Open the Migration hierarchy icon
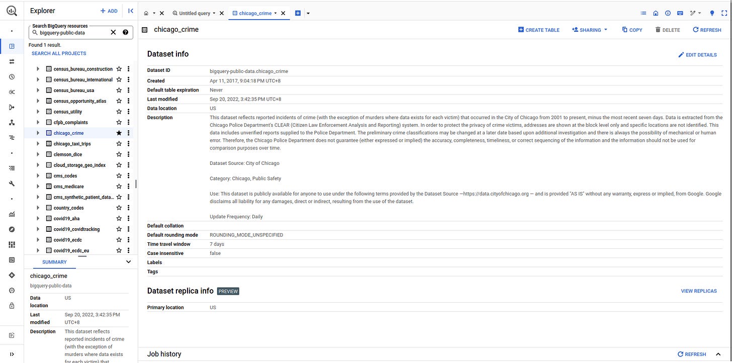732x363 pixels. coord(12,122)
